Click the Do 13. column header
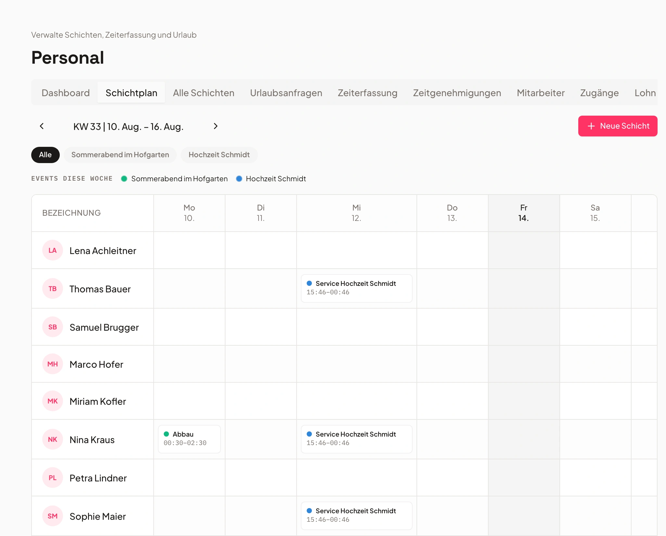This screenshot has width=666, height=536. click(x=452, y=213)
